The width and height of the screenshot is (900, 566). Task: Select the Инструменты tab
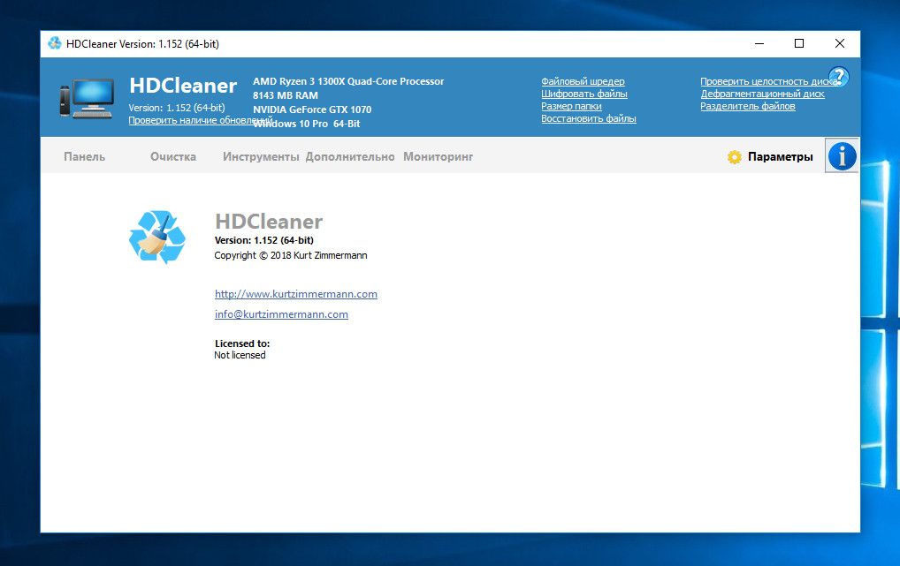261,156
